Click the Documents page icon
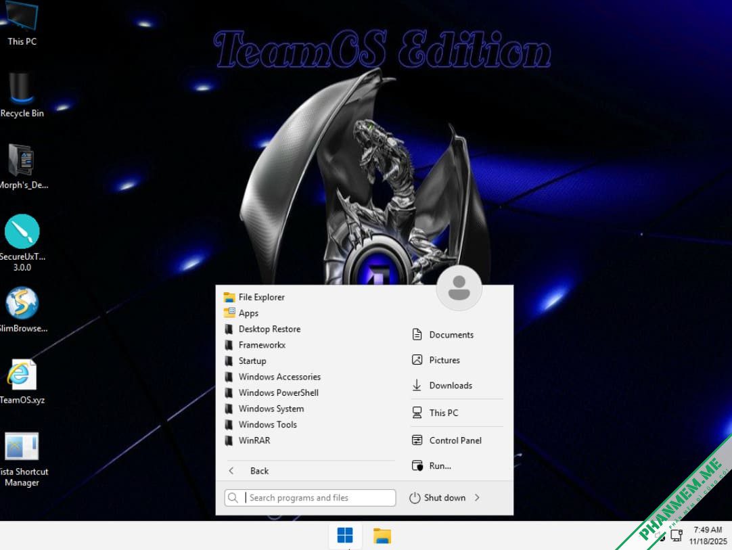732x550 pixels. [x=417, y=334]
